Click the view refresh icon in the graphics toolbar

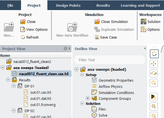(x=154, y=54)
